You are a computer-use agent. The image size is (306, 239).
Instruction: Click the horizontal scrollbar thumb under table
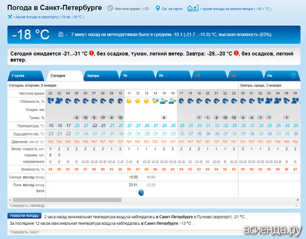coord(67,200)
